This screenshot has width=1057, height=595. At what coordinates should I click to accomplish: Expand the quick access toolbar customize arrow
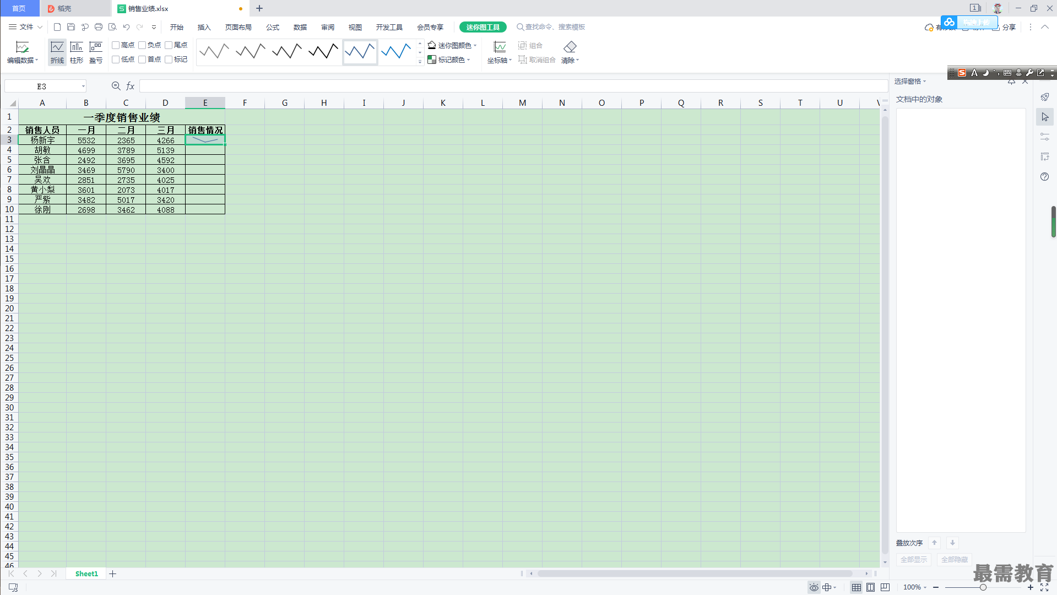pos(154,27)
